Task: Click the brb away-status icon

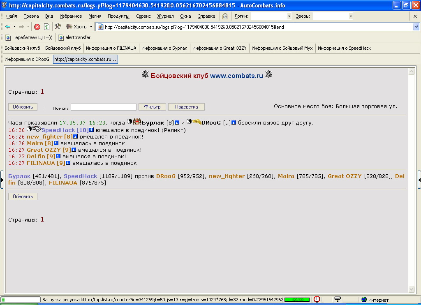Action: (225, 16)
